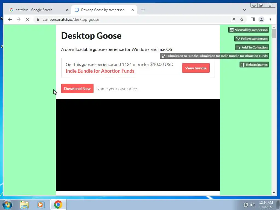The height and width of the screenshot is (210, 280).
Task: Open the volume speaker tray icon
Action: coord(252,205)
